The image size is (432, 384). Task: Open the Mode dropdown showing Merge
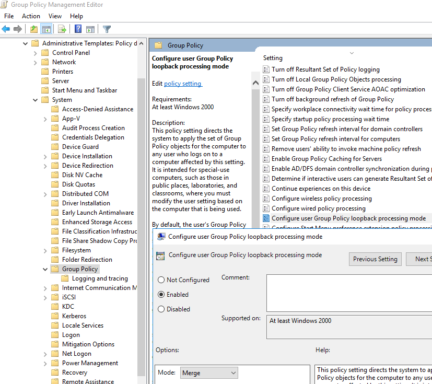[x=209, y=373]
